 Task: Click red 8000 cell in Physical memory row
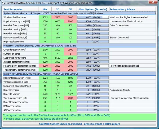(x=70, y=21)
